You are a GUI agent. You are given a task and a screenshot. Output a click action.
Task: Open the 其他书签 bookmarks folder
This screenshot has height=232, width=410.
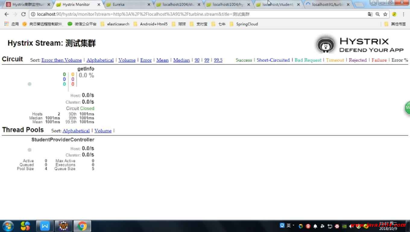point(395,24)
